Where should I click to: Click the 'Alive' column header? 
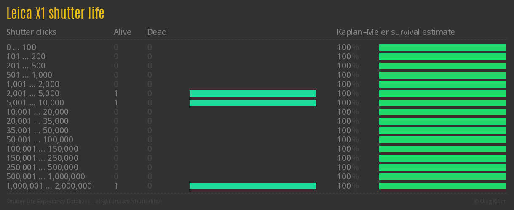(122, 32)
